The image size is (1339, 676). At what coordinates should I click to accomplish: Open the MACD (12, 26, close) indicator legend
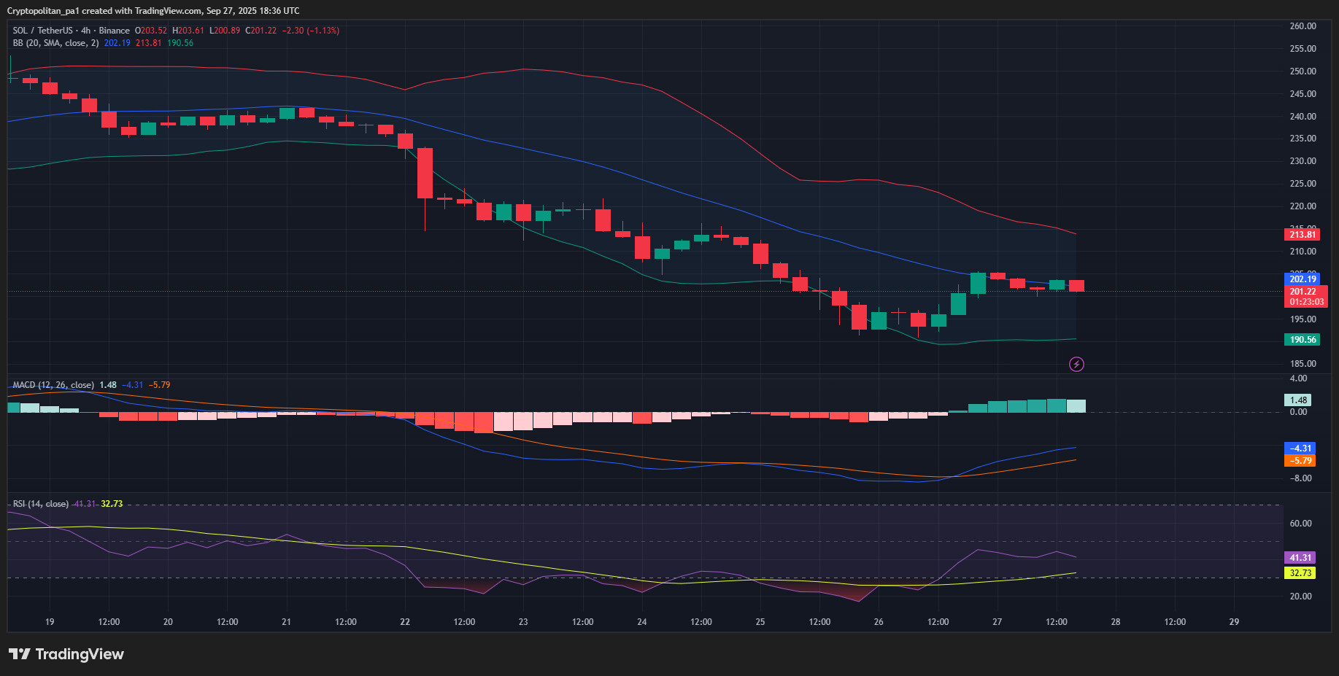tap(53, 385)
